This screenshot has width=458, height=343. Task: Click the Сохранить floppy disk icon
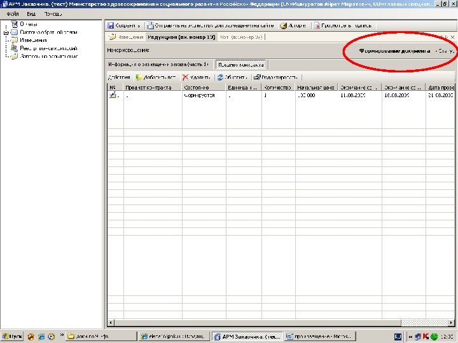coord(111,25)
